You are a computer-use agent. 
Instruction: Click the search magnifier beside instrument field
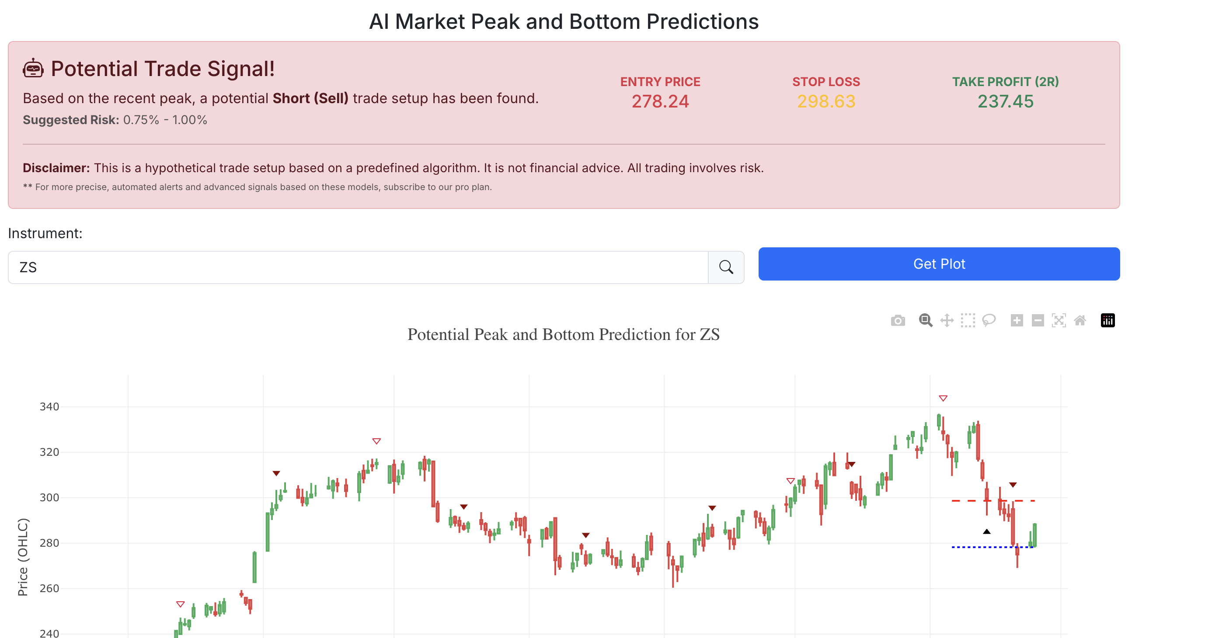(x=726, y=267)
